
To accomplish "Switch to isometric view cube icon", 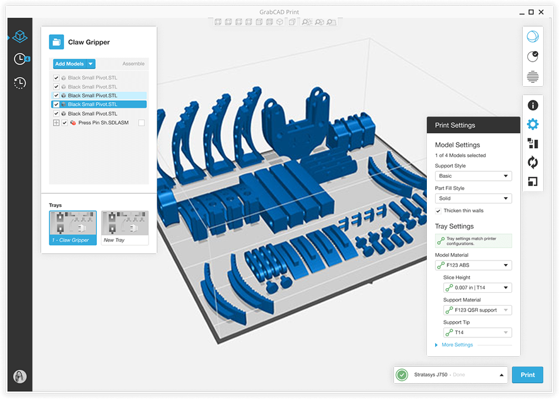I will (280, 22).
